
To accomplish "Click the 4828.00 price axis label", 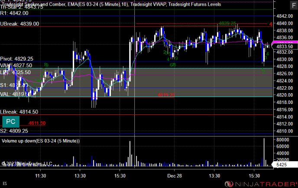I will [285, 66].
